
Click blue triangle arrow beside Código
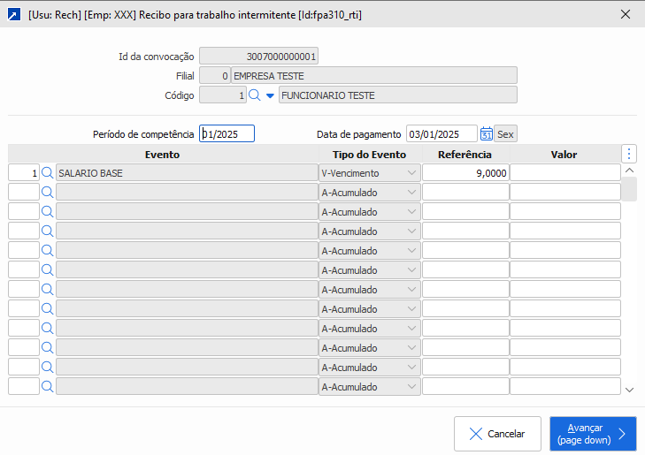270,95
